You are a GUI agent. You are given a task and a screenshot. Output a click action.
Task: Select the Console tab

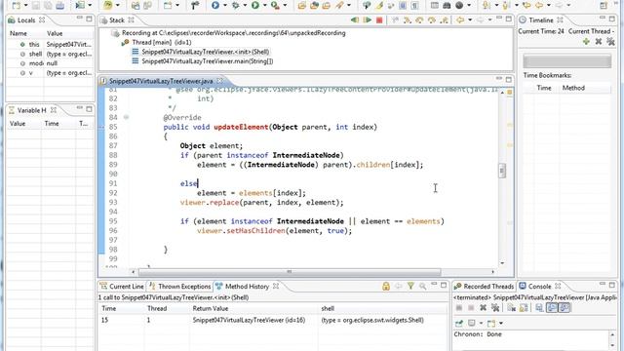(539, 286)
